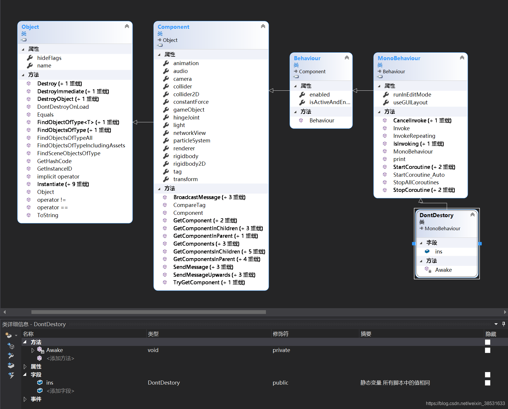Collapse 属性 section in Component class box
The width and height of the screenshot is (508, 409).
click(159, 55)
